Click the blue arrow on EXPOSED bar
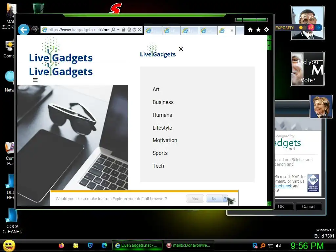336x252 pixels. (x=319, y=28)
